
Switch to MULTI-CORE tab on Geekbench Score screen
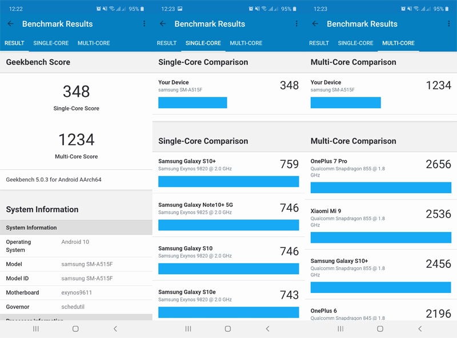(x=94, y=43)
